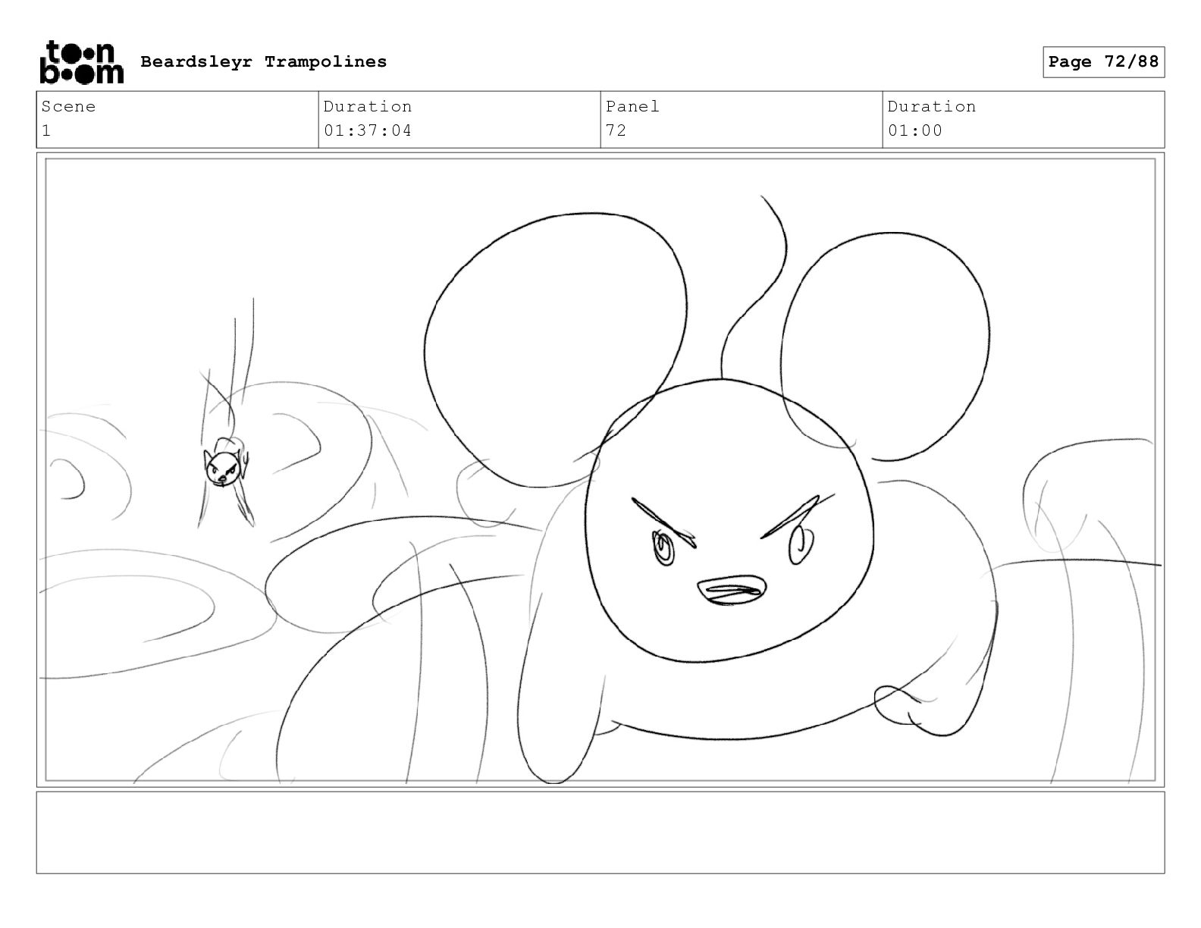The image size is (1201, 928).
Task: Click the empty notes box below panel
Action: coord(600,832)
